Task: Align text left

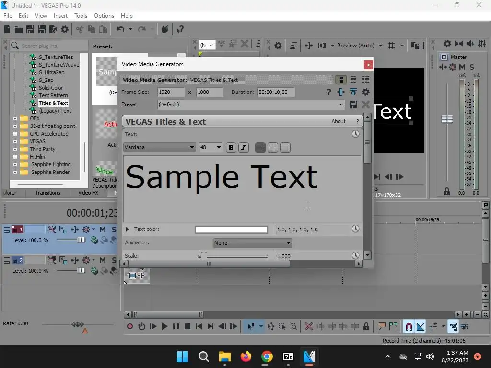Action: (x=260, y=148)
